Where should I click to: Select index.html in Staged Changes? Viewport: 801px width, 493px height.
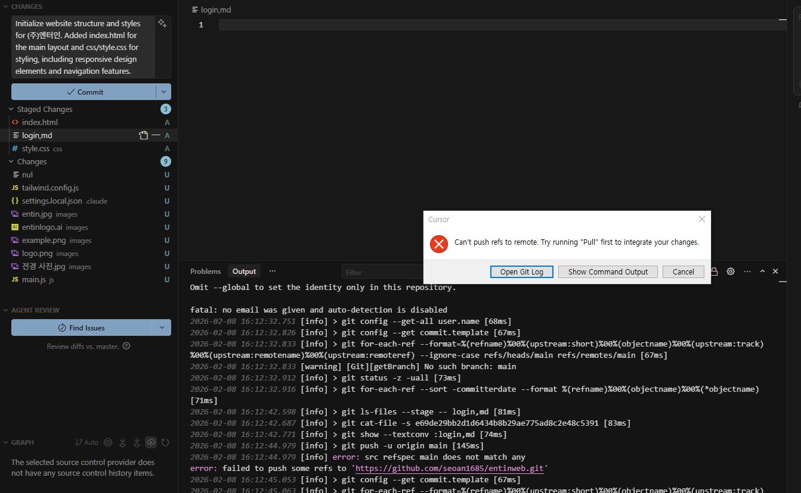click(x=89, y=122)
